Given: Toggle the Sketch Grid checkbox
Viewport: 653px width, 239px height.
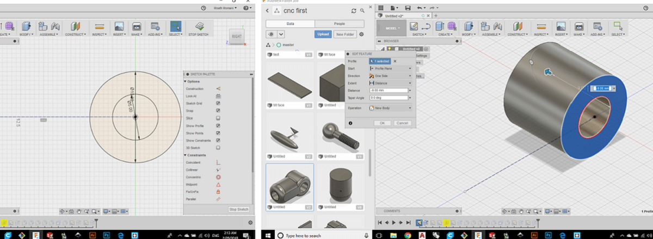Looking at the screenshot, I should click(x=218, y=103).
